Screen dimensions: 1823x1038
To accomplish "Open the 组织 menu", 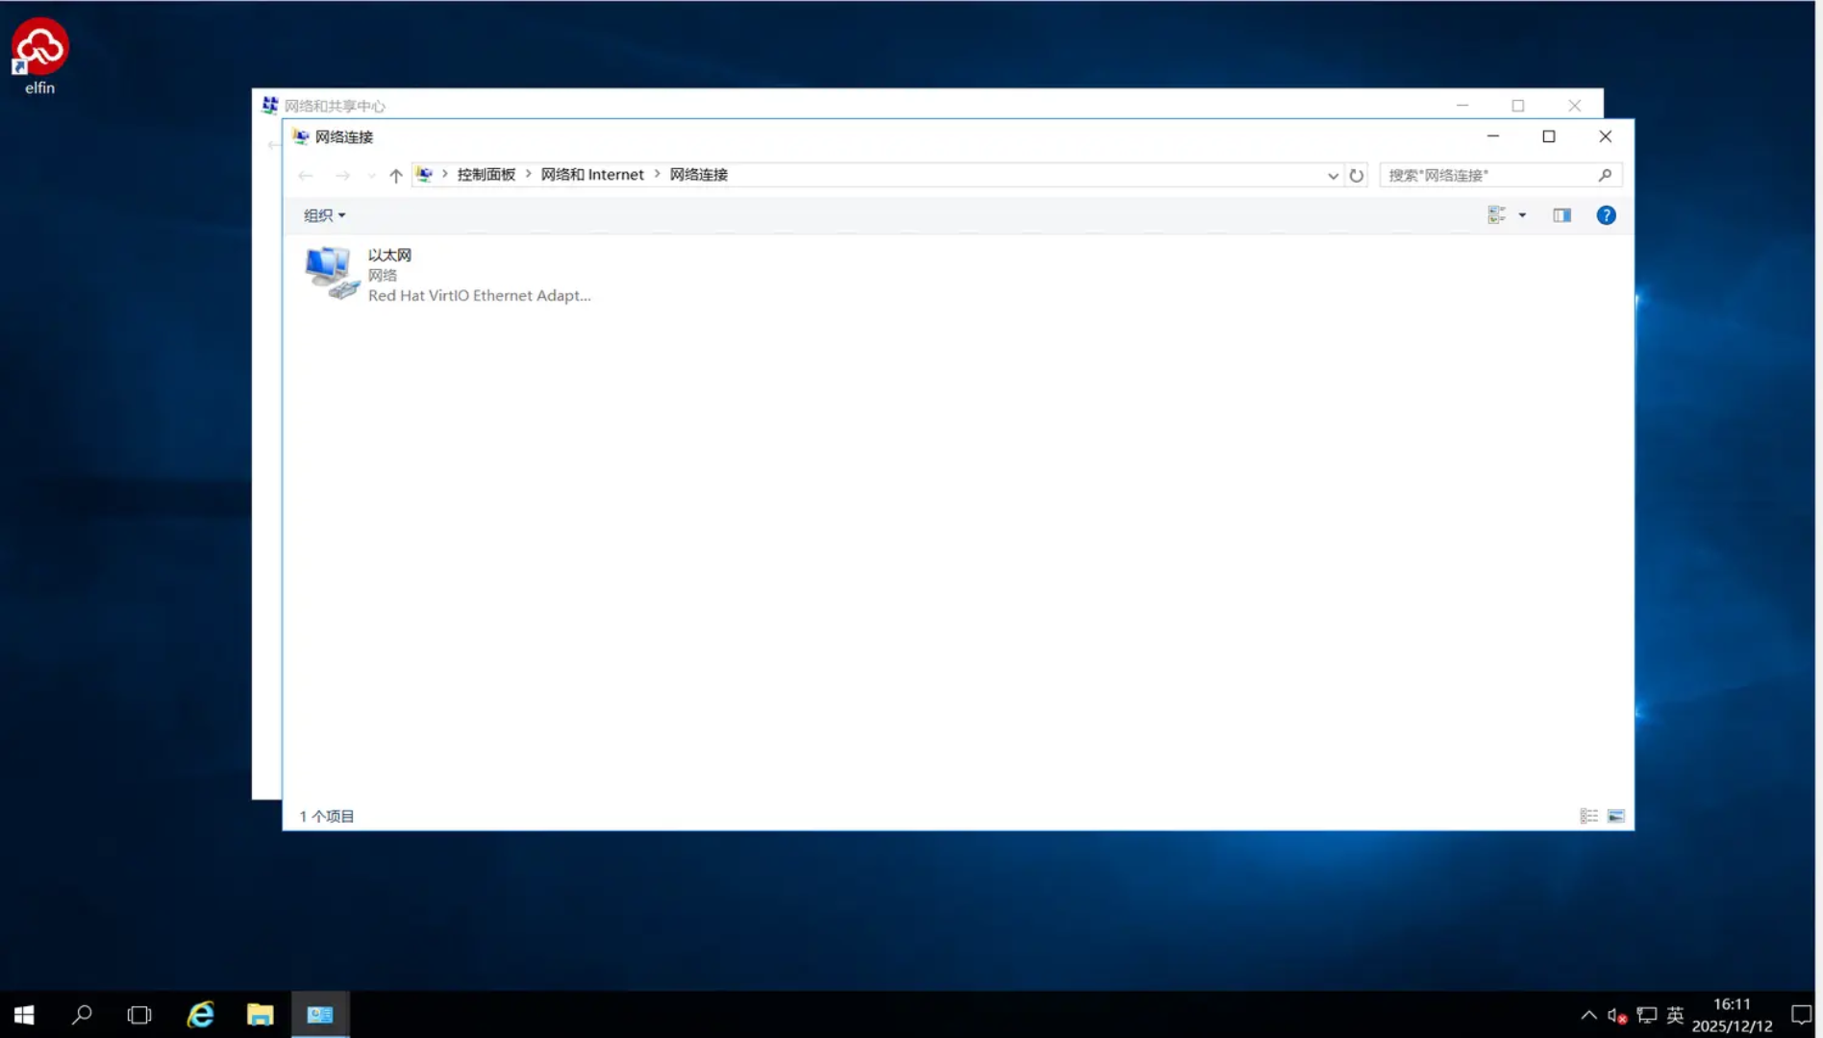I will pyautogui.click(x=324, y=215).
